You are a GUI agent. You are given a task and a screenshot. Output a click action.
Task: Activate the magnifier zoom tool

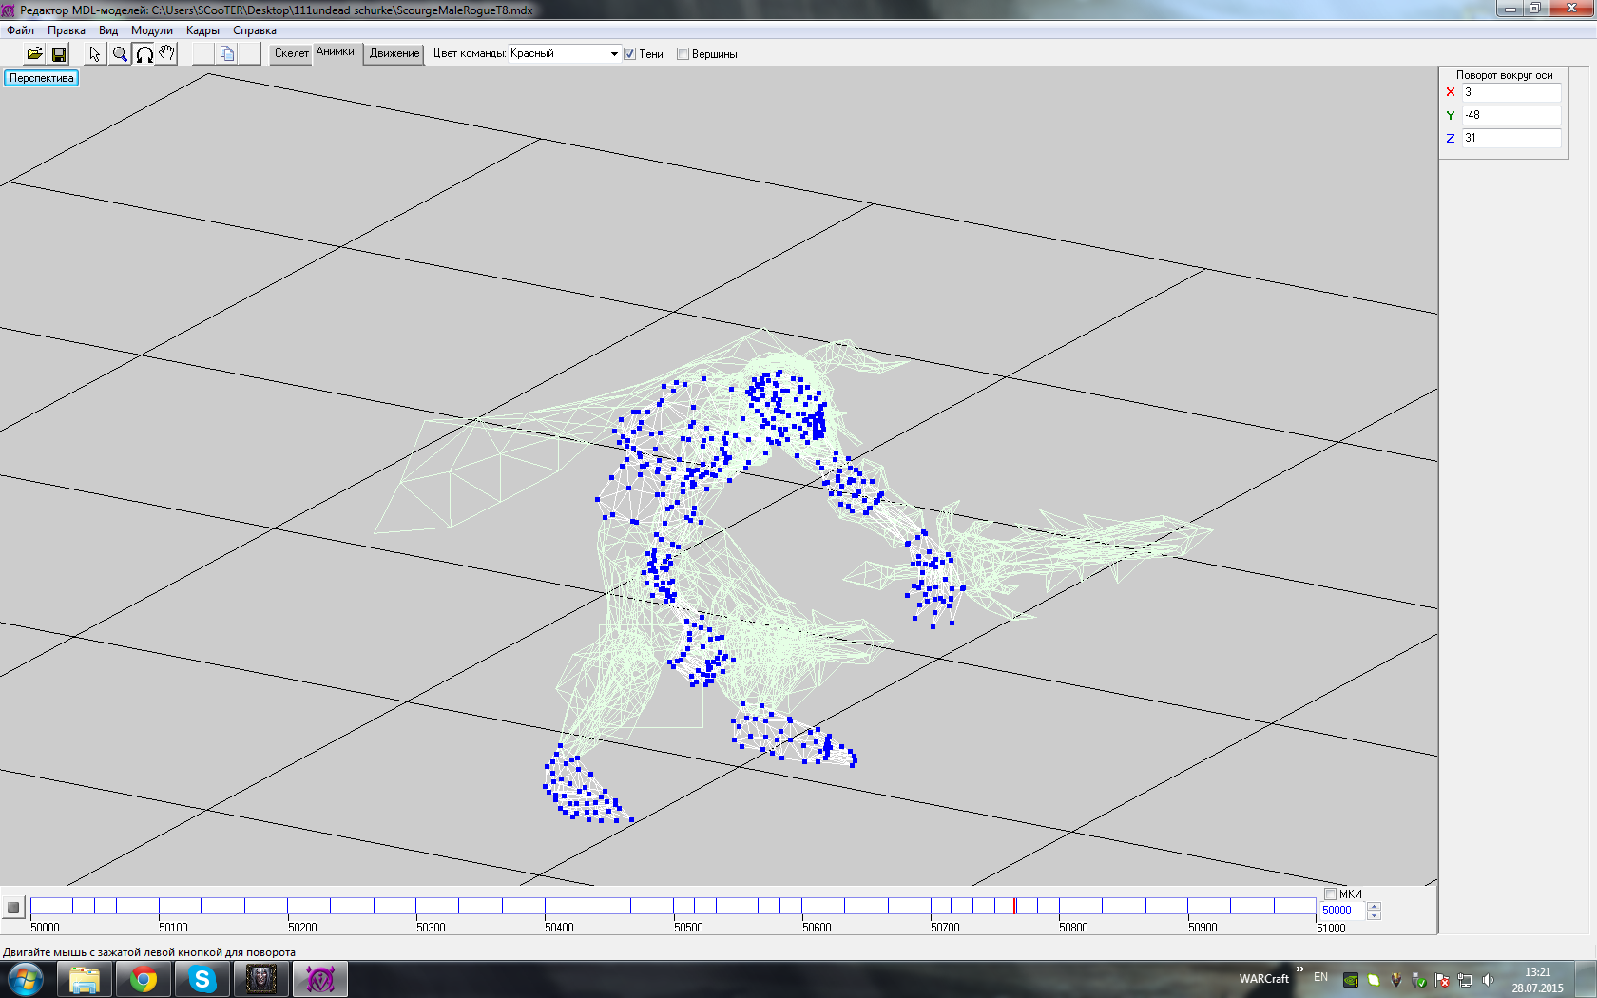pos(120,54)
